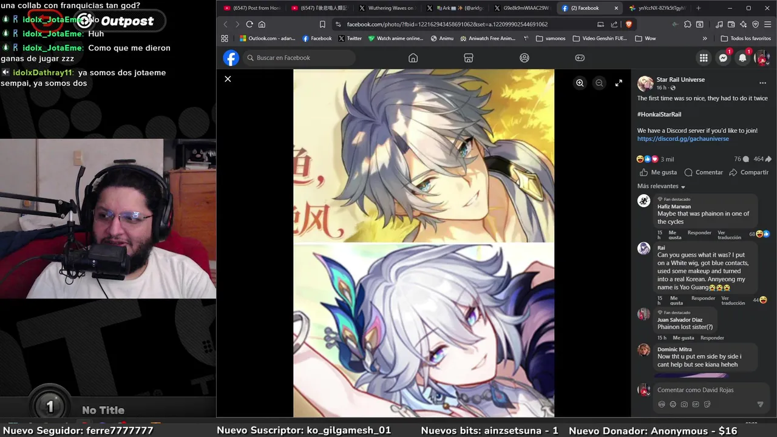The image size is (777, 437).
Task: Go back in browser history
Action: tap(225, 24)
